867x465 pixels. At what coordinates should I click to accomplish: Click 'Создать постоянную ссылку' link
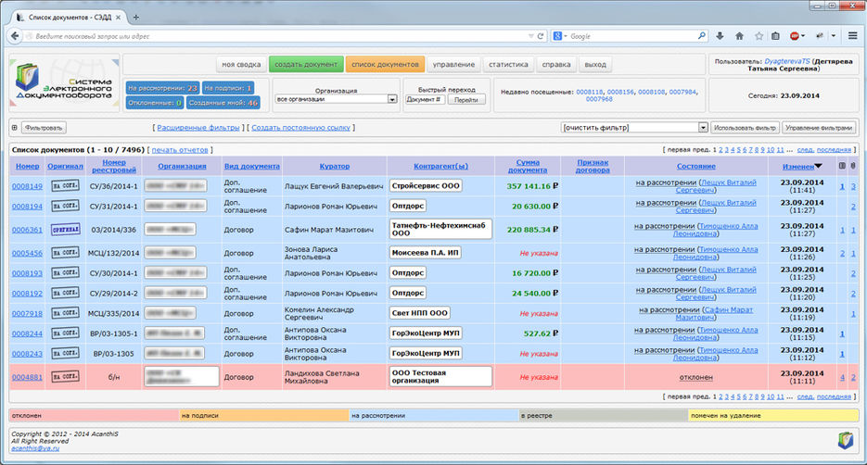click(x=300, y=128)
